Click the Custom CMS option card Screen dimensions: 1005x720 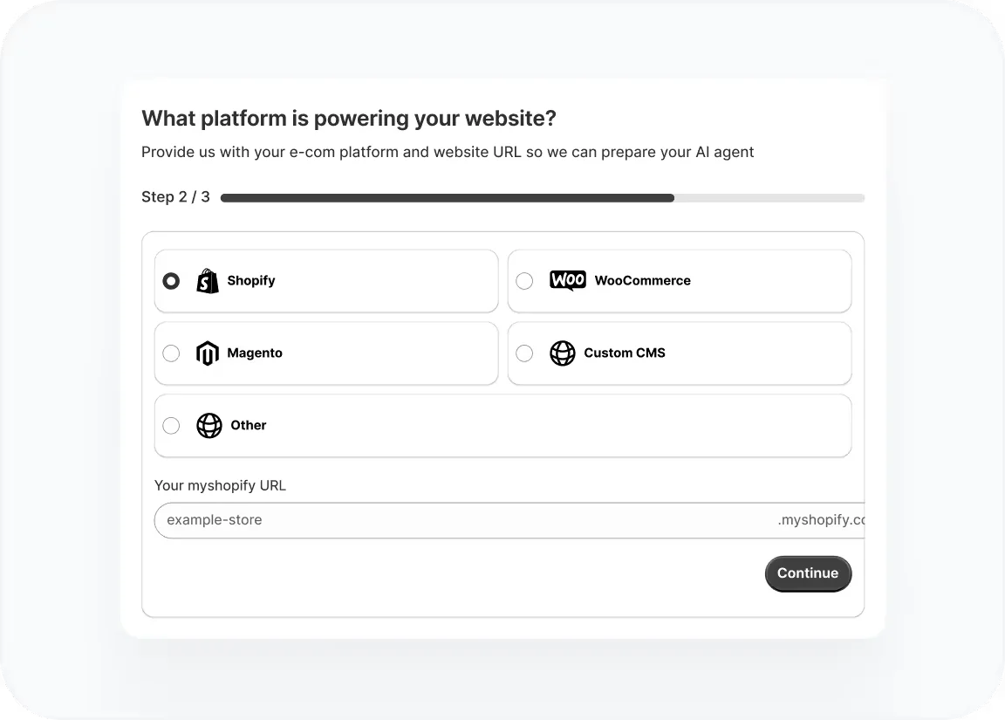pos(680,353)
